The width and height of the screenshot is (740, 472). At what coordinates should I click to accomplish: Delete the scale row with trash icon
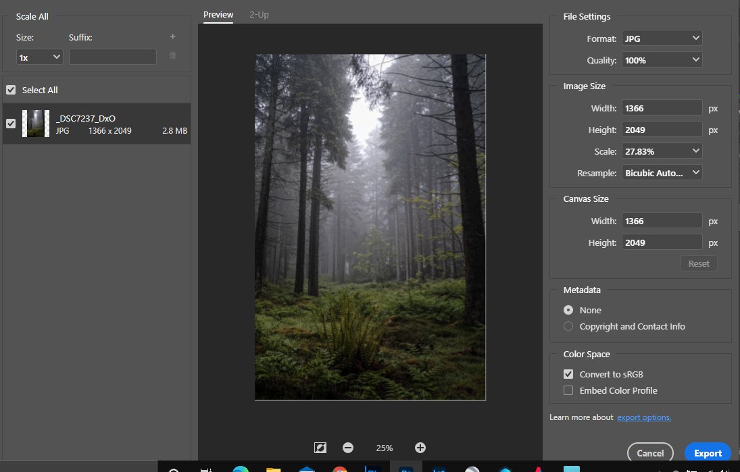[173, 55]
